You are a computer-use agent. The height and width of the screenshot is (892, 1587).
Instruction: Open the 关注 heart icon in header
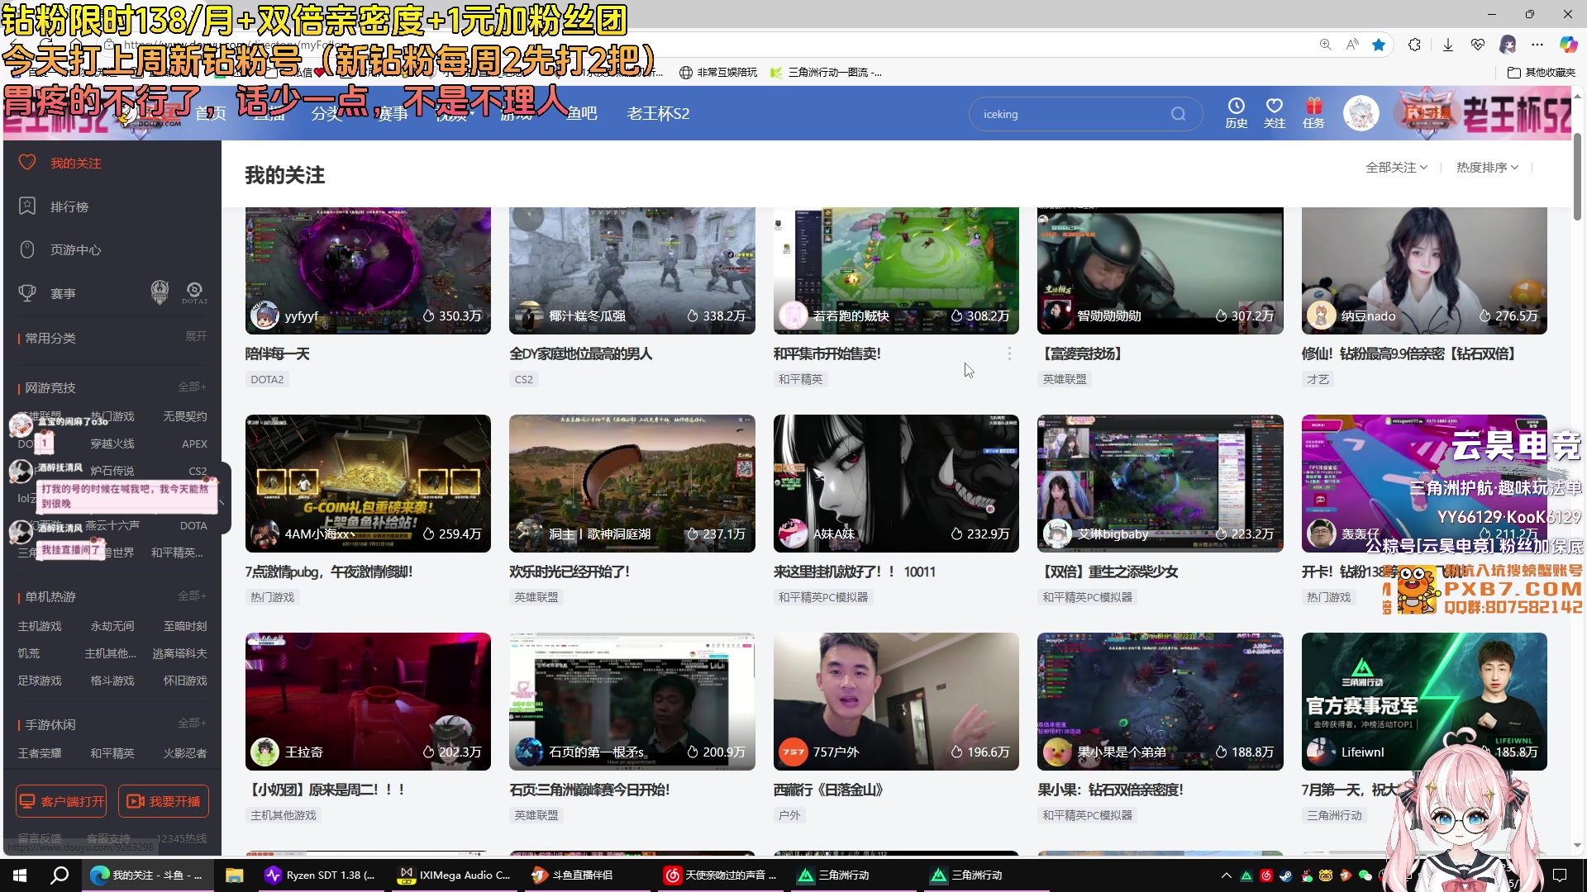(1275, 113)
